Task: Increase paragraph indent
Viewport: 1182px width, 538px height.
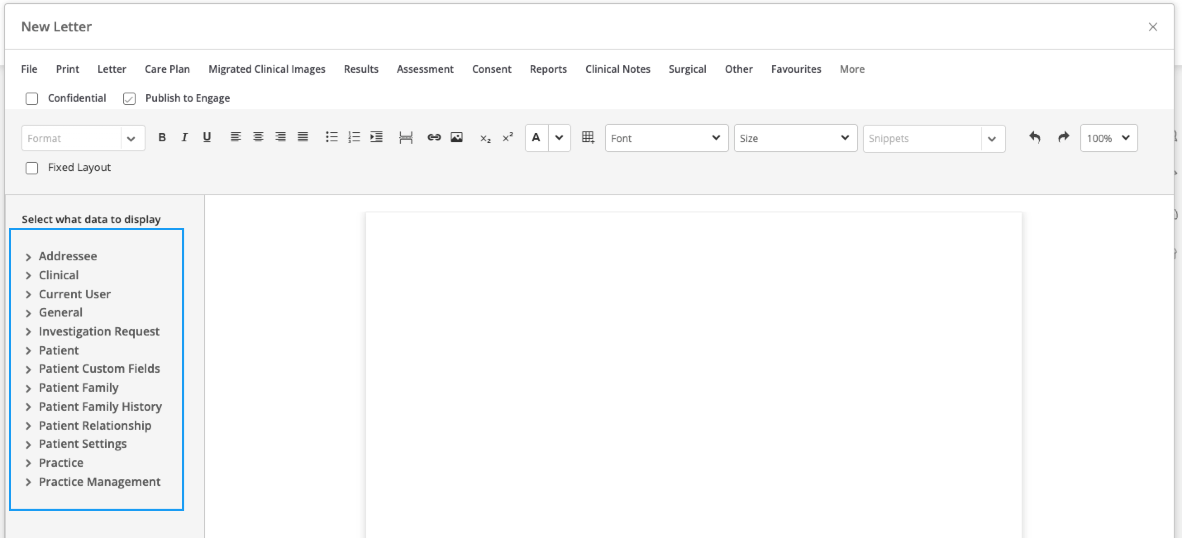Action: coord(376,138)
